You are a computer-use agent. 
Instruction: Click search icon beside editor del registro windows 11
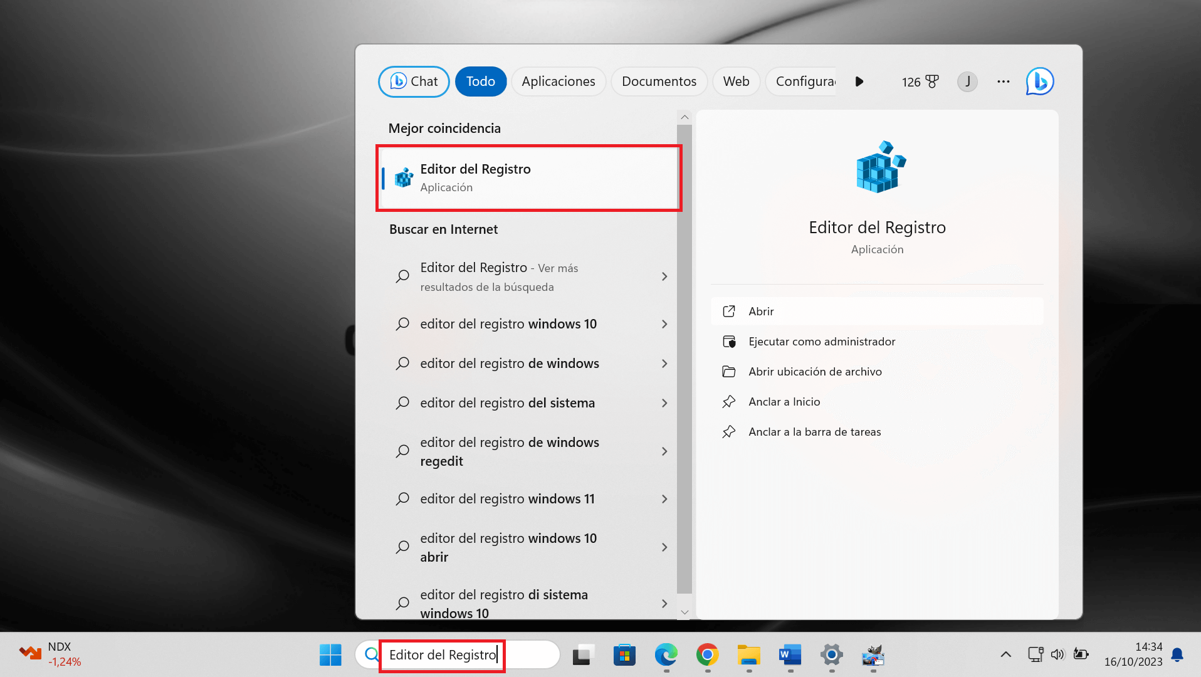pos(402,499)
